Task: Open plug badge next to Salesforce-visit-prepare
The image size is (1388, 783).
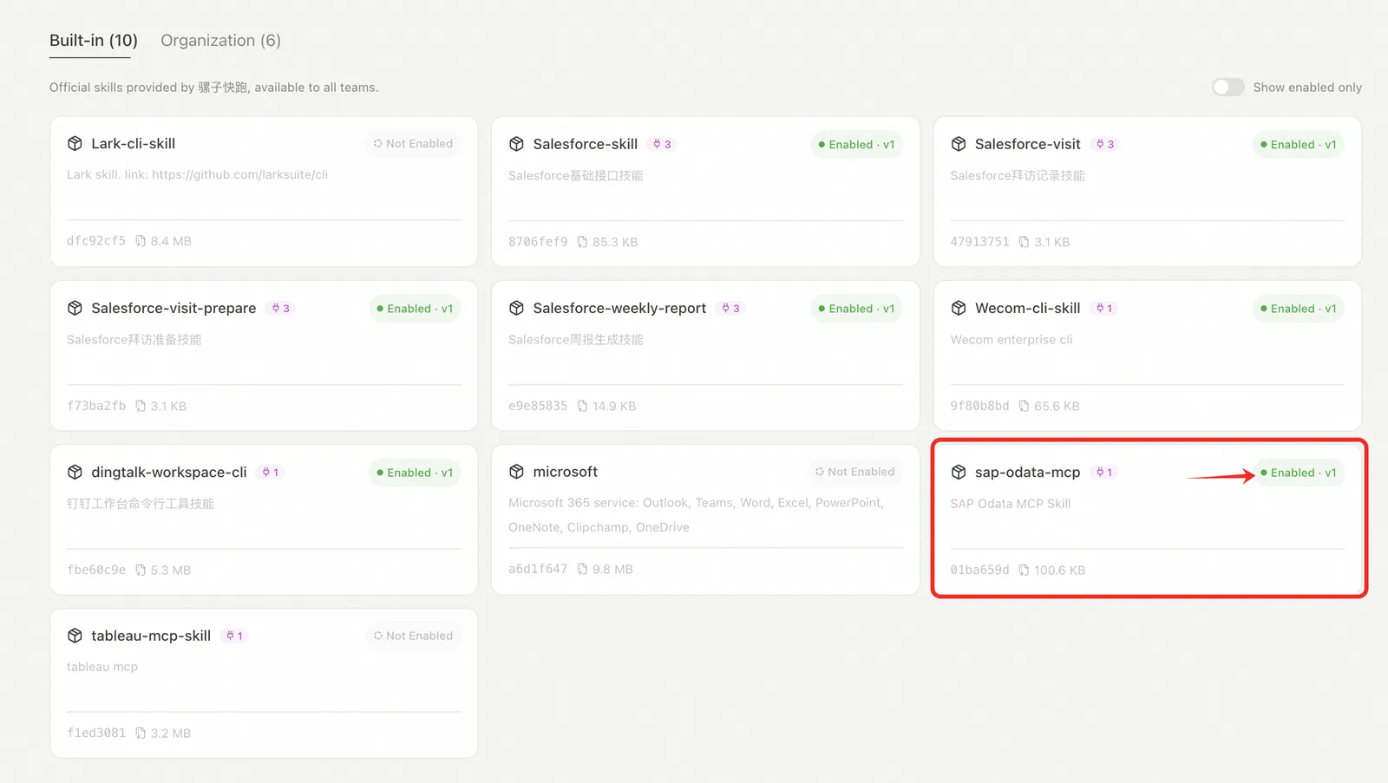Action: pos(281,308)
